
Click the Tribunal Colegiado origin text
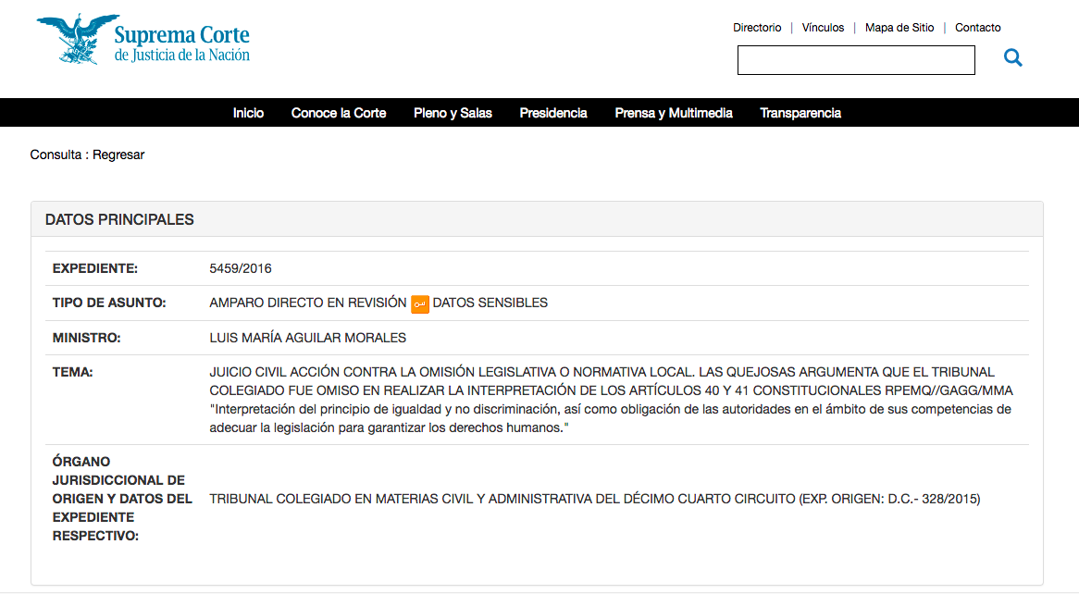pyautogui.click(x=594, y=499)
